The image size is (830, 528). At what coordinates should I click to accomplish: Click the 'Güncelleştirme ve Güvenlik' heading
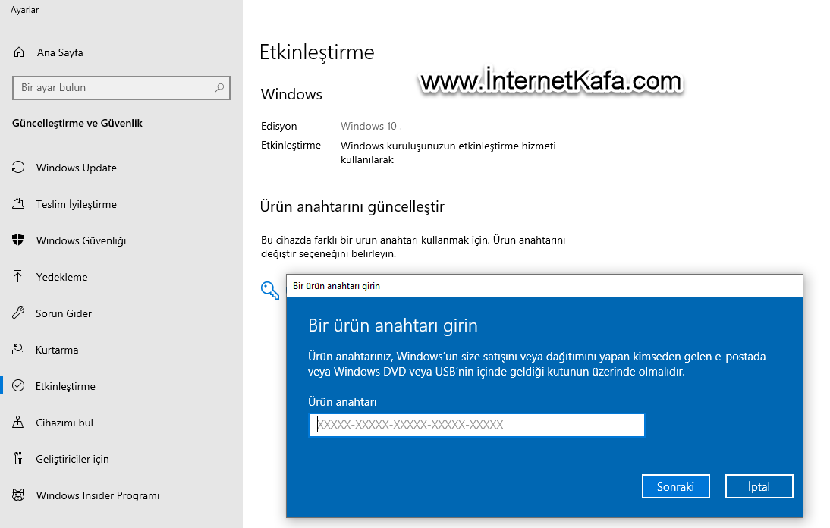[77, 123]
